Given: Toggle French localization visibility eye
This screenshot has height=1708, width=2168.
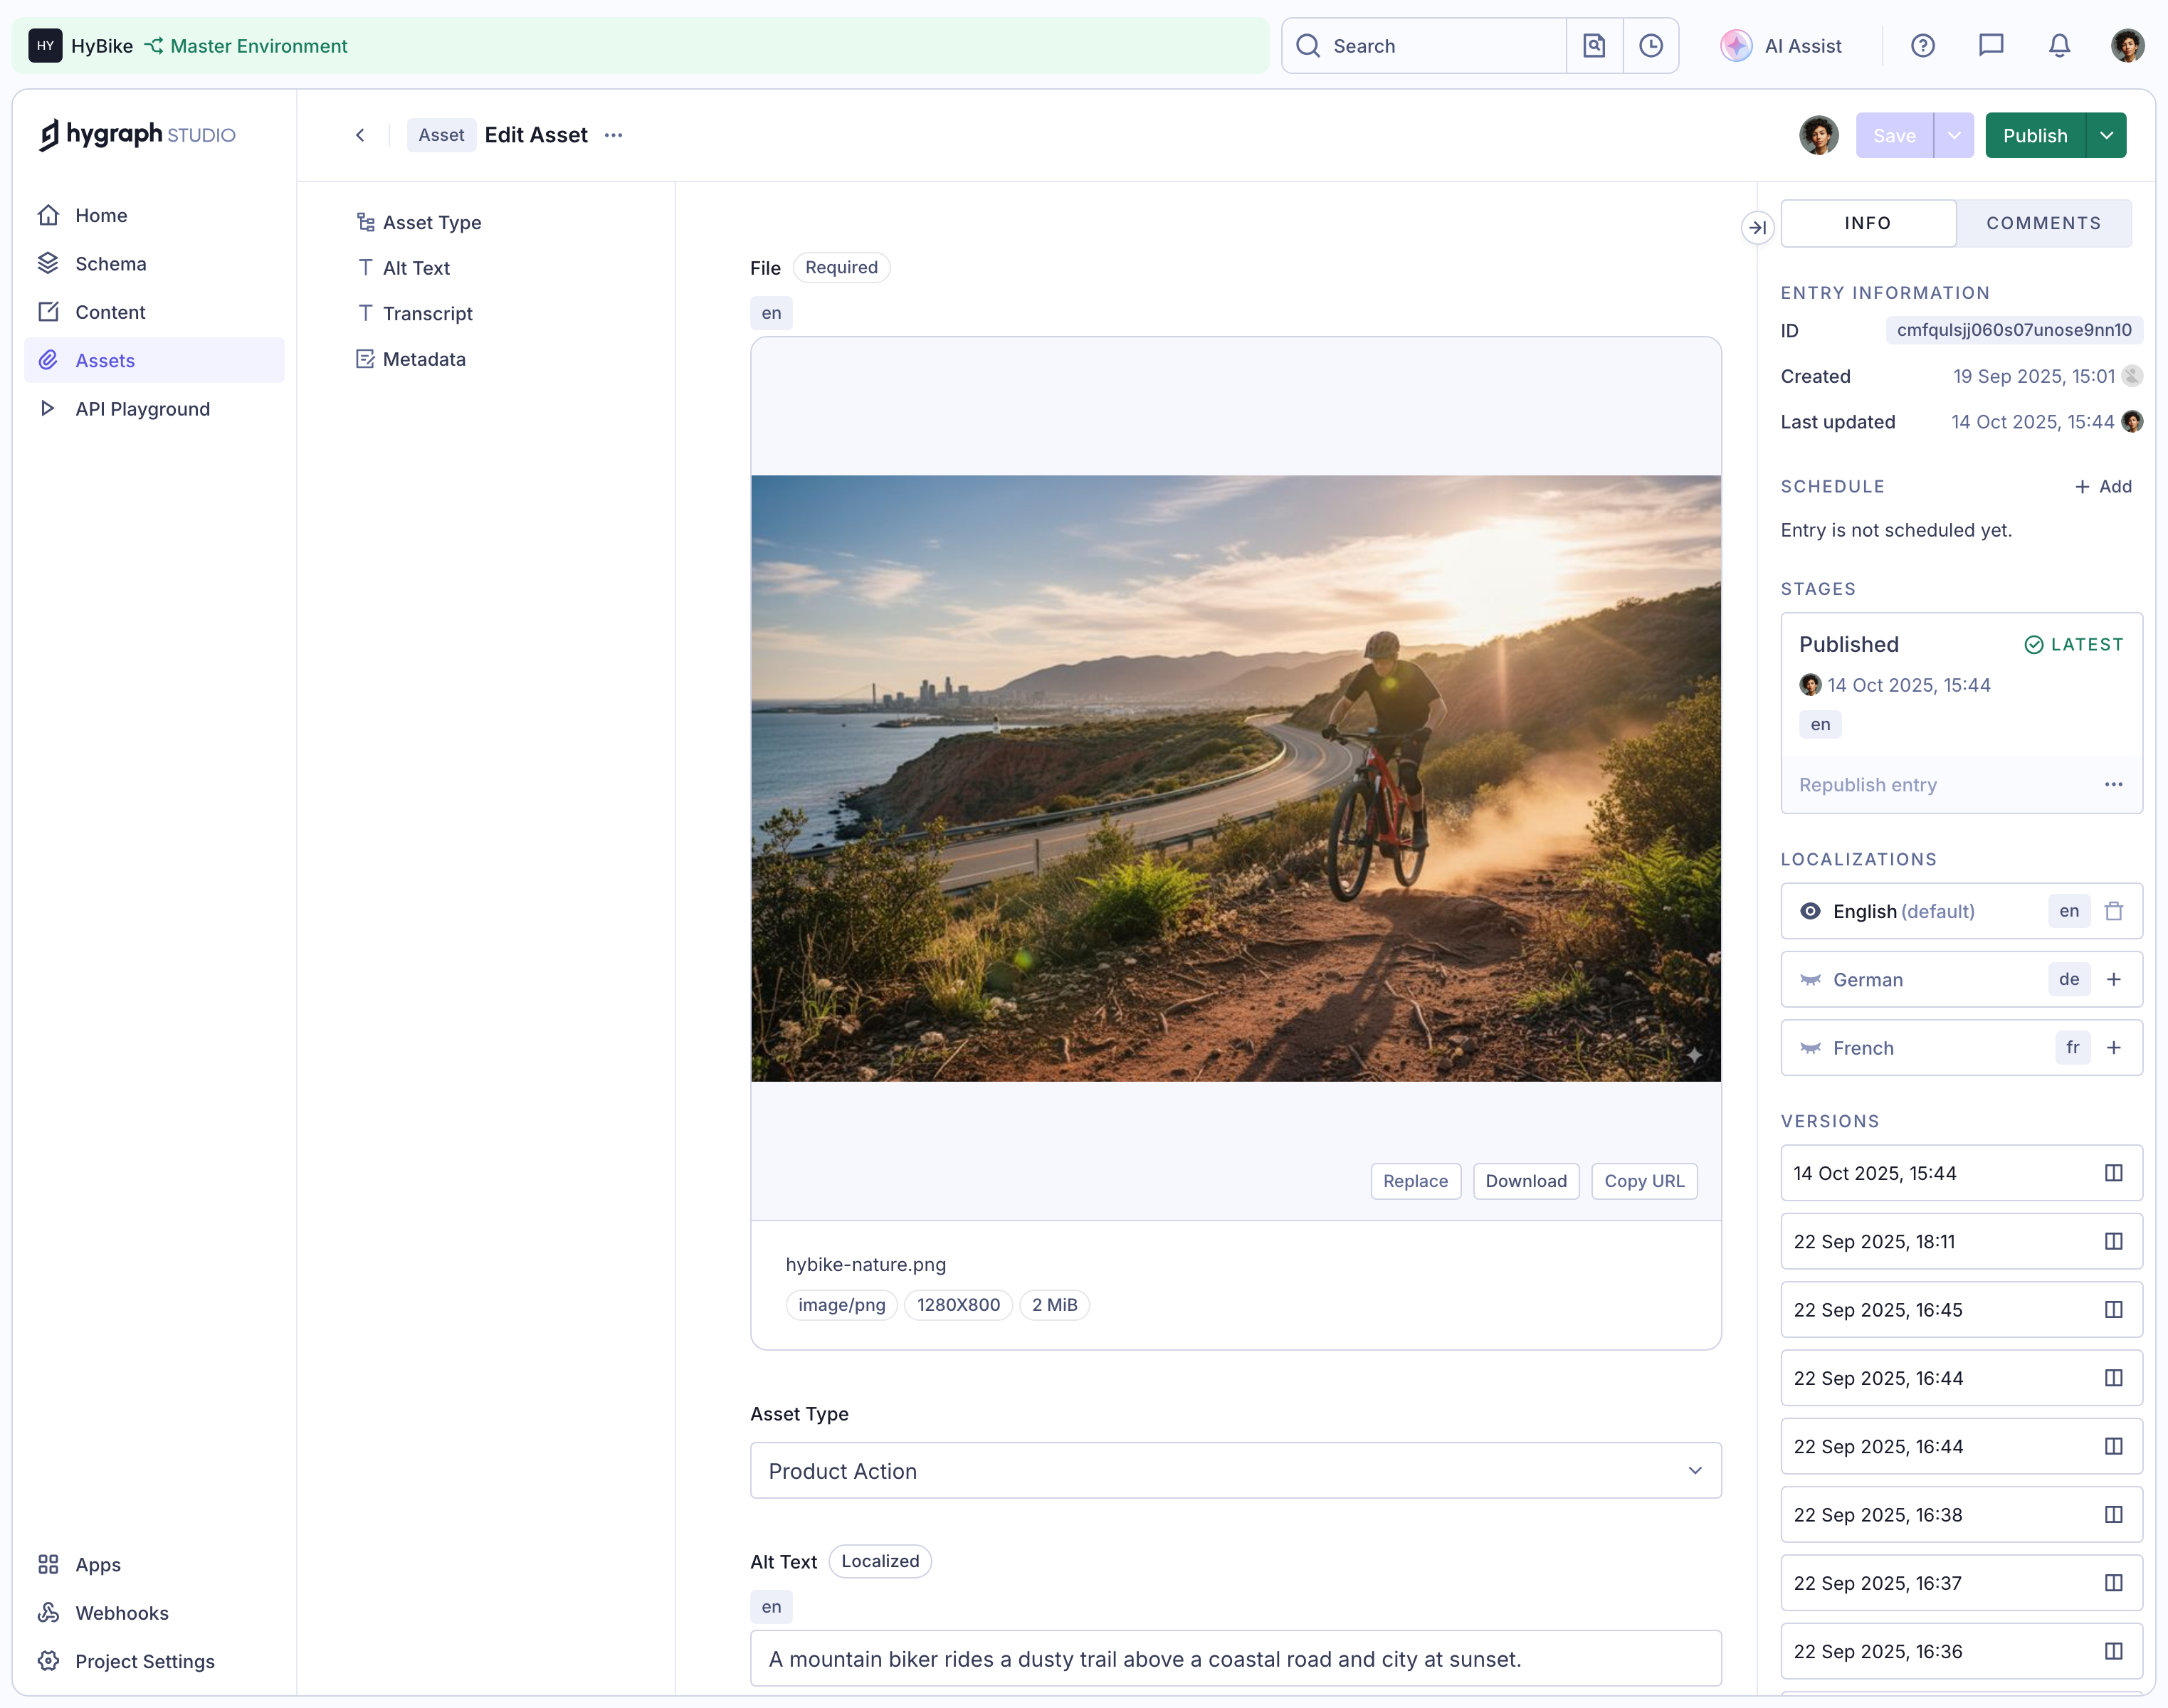Looking at the screenshot, I should click(1810, 1048).
